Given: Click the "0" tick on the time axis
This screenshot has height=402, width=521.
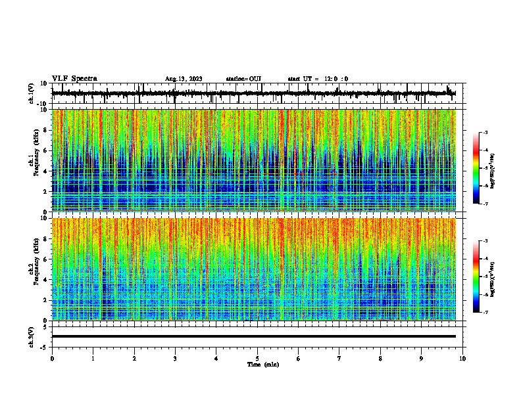Looking at the screenshot, I should [x=52, y=359].
